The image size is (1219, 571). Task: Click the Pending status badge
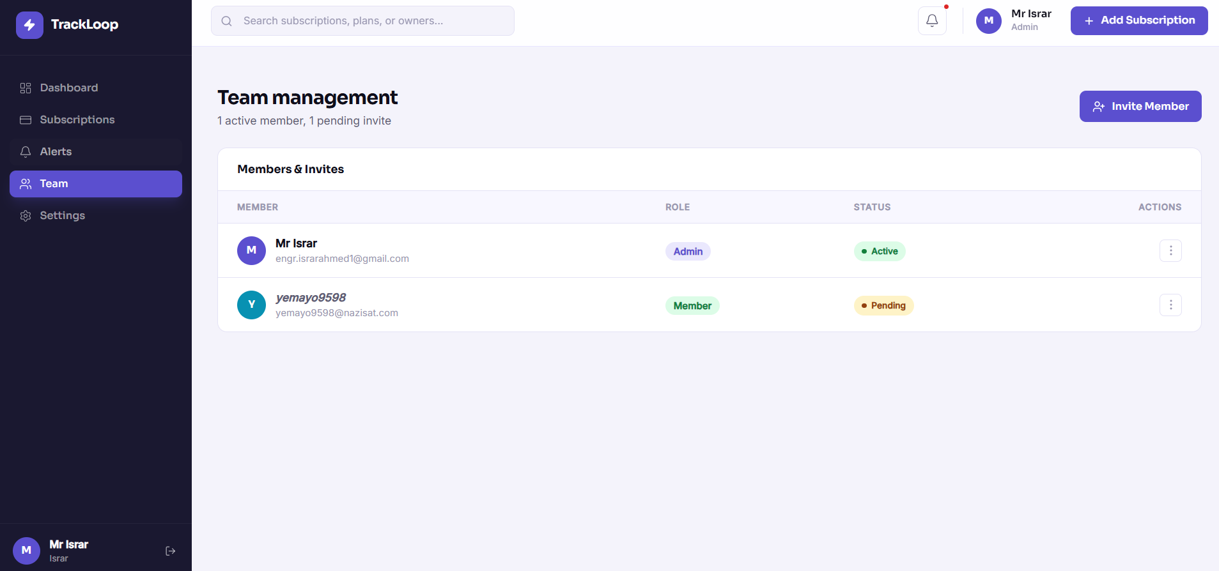[x=883, y=305]
